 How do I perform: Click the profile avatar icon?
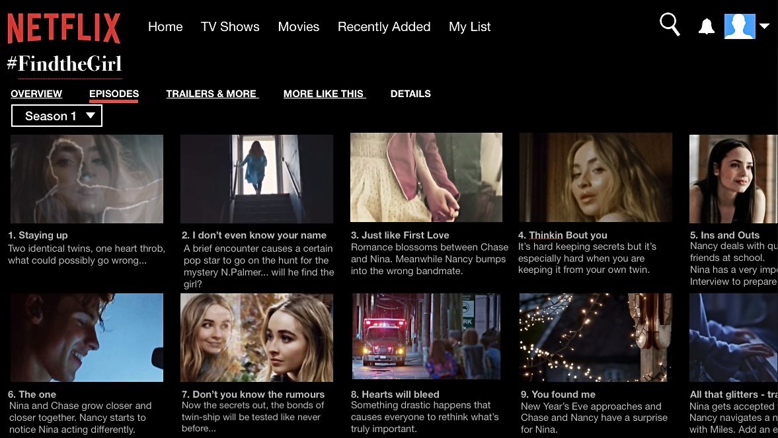click(x=739, y=26)
